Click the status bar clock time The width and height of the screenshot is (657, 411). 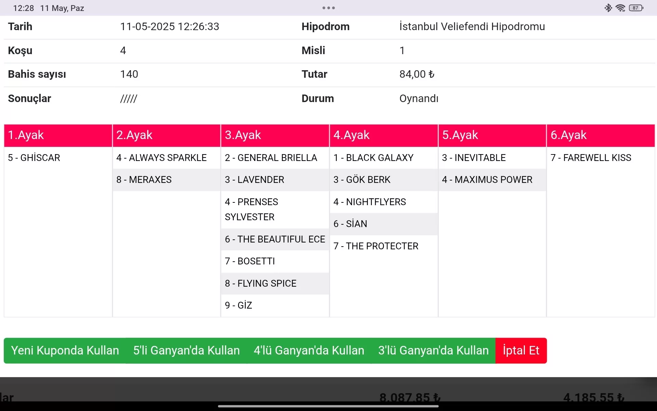point(23,8)
